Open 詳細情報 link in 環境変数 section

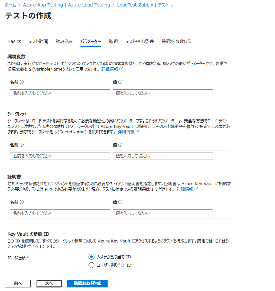click(x=112, y=69)
